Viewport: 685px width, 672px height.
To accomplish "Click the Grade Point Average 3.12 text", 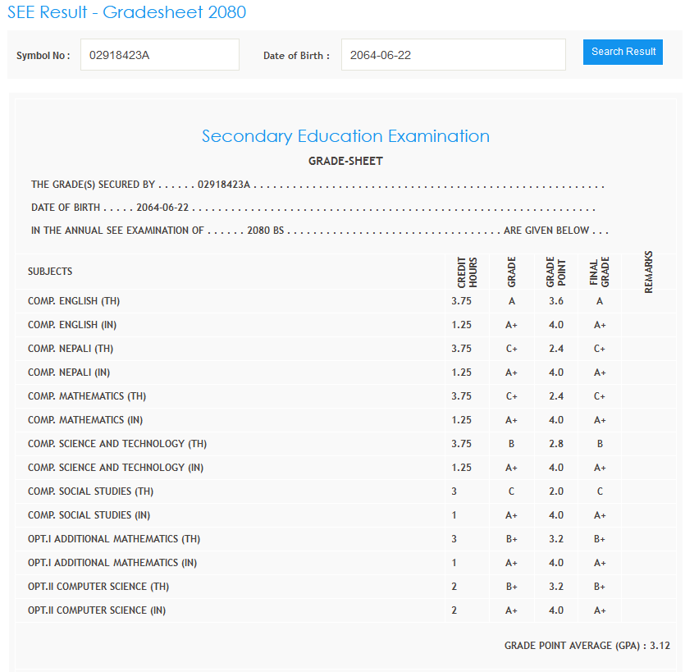I will [x=587, y=646].
